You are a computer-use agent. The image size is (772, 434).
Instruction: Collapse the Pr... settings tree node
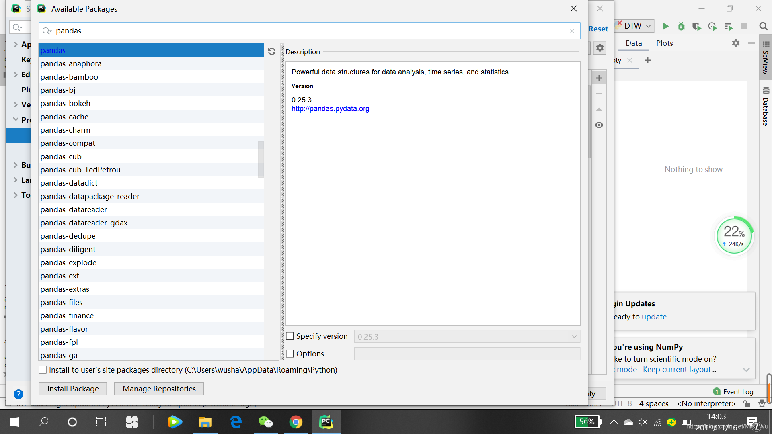click(x=16, y=119)
